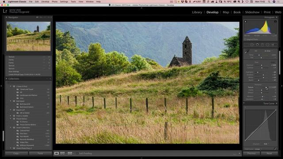Enable the Soft Proofing checkbox

(x=77, y=153)
